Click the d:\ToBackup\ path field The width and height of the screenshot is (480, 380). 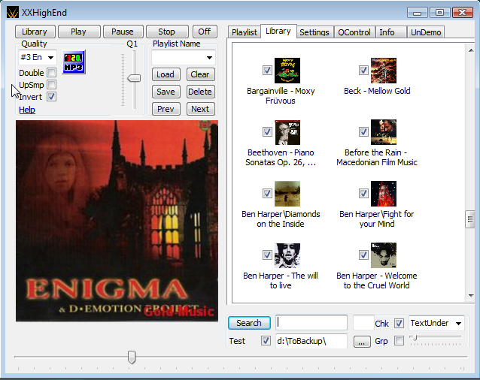coord(311,341)
